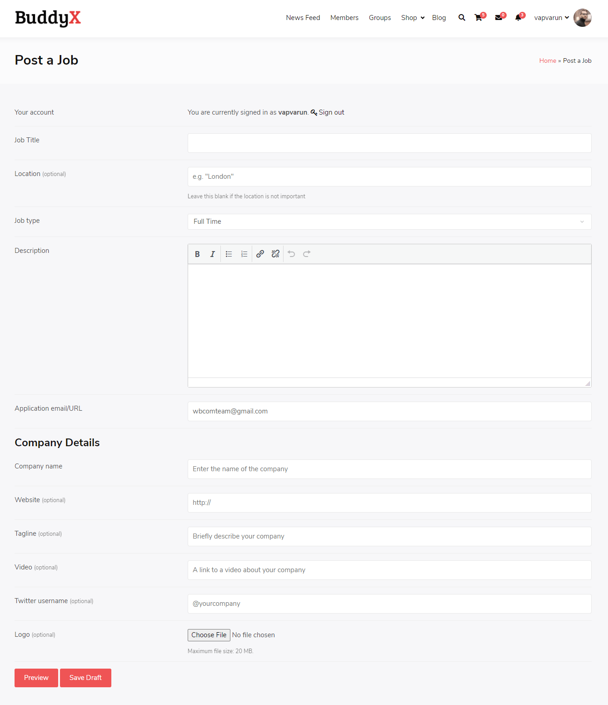Insert a bulleted list in description
Image resolution: width=608 pixels, height=705 pixels.
pos(229,254)
